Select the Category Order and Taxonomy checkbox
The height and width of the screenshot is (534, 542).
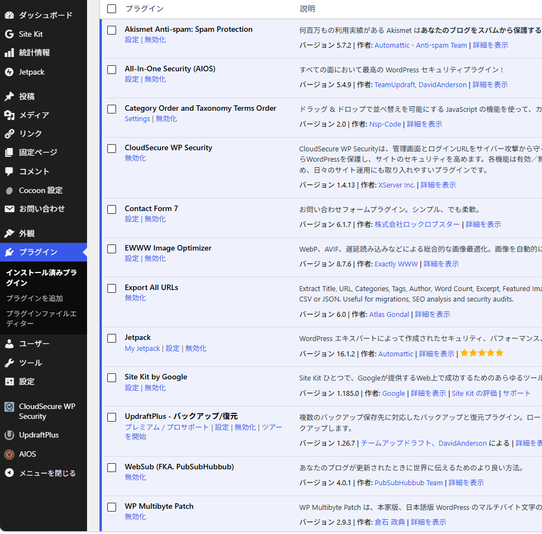coord(112,109)
